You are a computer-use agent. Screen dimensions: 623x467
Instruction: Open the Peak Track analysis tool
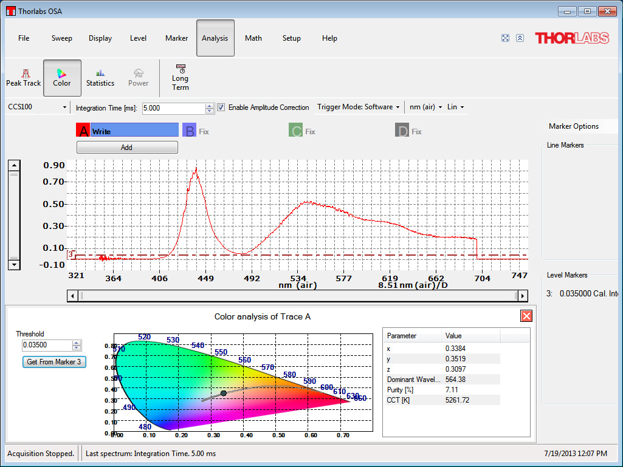click(x=24, y=78)
